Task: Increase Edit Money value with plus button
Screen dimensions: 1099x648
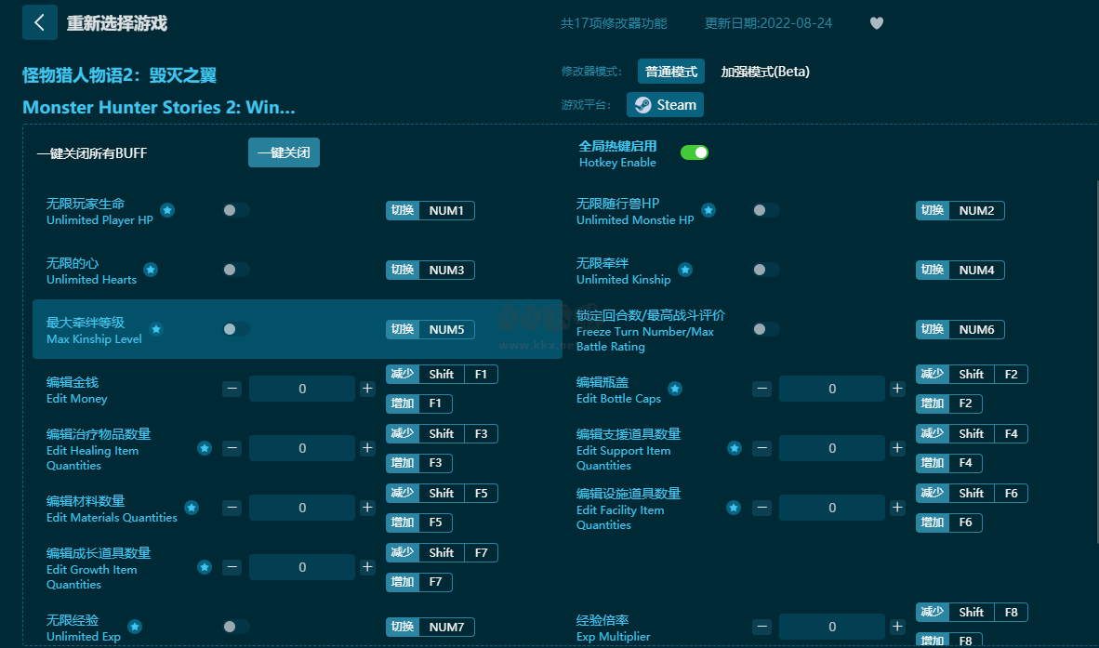Action: pyautogui.click(x=367, y=390)
